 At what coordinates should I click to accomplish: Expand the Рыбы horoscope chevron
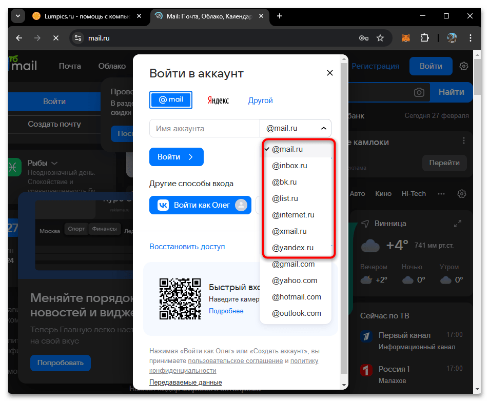pos(54,163)
